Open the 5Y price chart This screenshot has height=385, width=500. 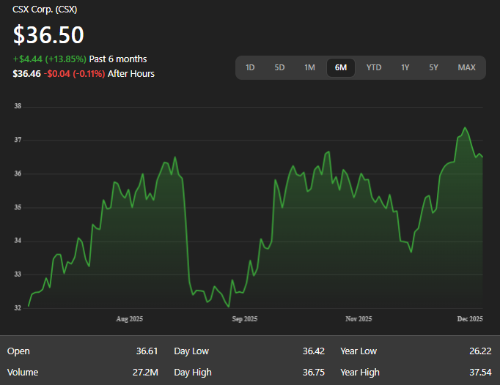[x=433, y=67]
